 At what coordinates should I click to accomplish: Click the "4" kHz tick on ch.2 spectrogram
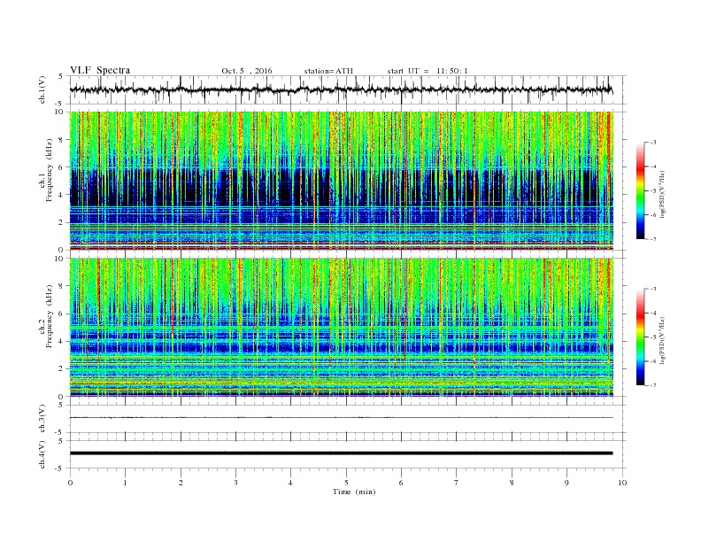pos(62,342)
